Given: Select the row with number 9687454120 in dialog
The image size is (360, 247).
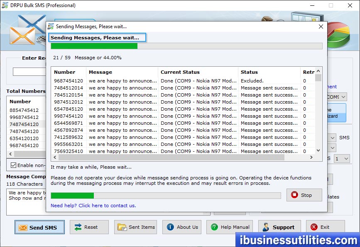Looking at the screenshot, I should [183, 81].
